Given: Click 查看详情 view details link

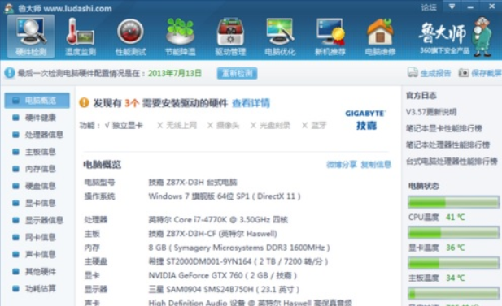Looking at the screenshot, I should (x=251, y=103).
